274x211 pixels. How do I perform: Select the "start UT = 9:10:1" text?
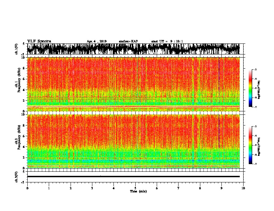167,41
